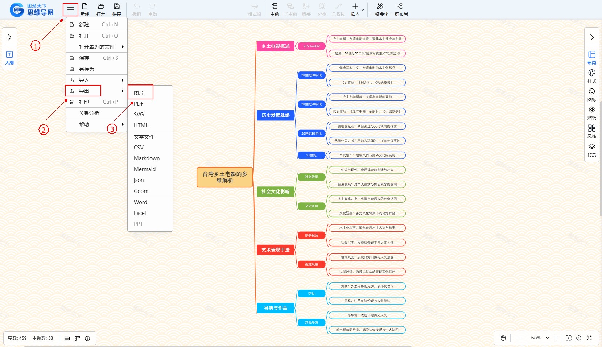Select PDF from the export formats list
The height and width of the screenshot is (347, 602).
tap(139, 104)
